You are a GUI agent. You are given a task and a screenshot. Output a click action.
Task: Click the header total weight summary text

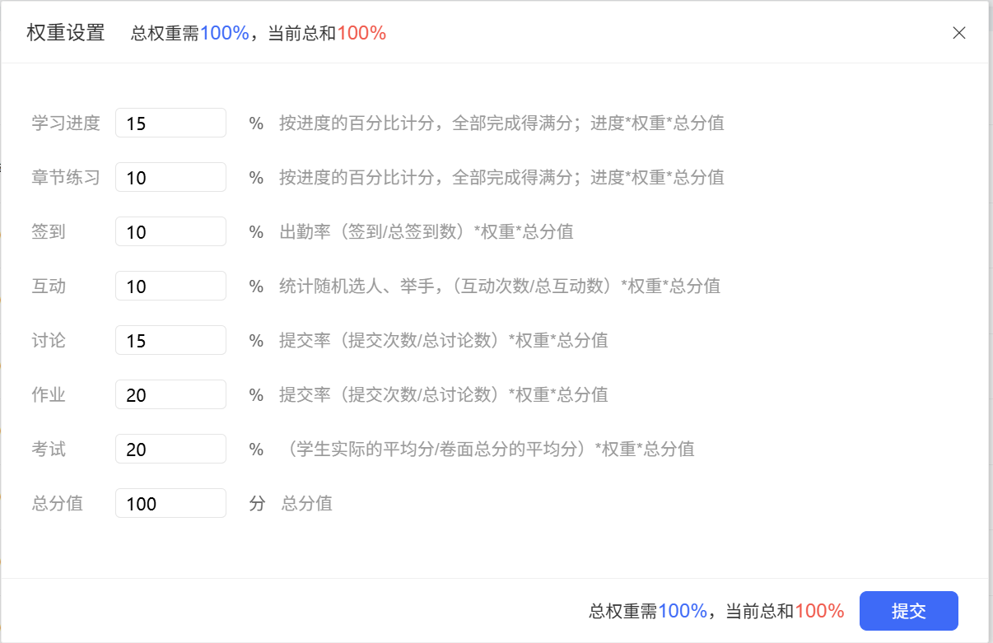pyautogui.click(x=258, y=34)
